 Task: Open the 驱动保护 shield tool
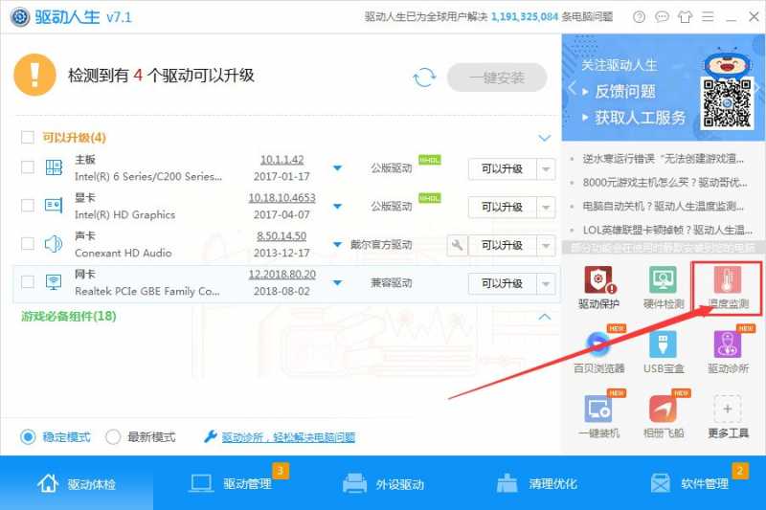pyautogui.click(x=598, y=288)
